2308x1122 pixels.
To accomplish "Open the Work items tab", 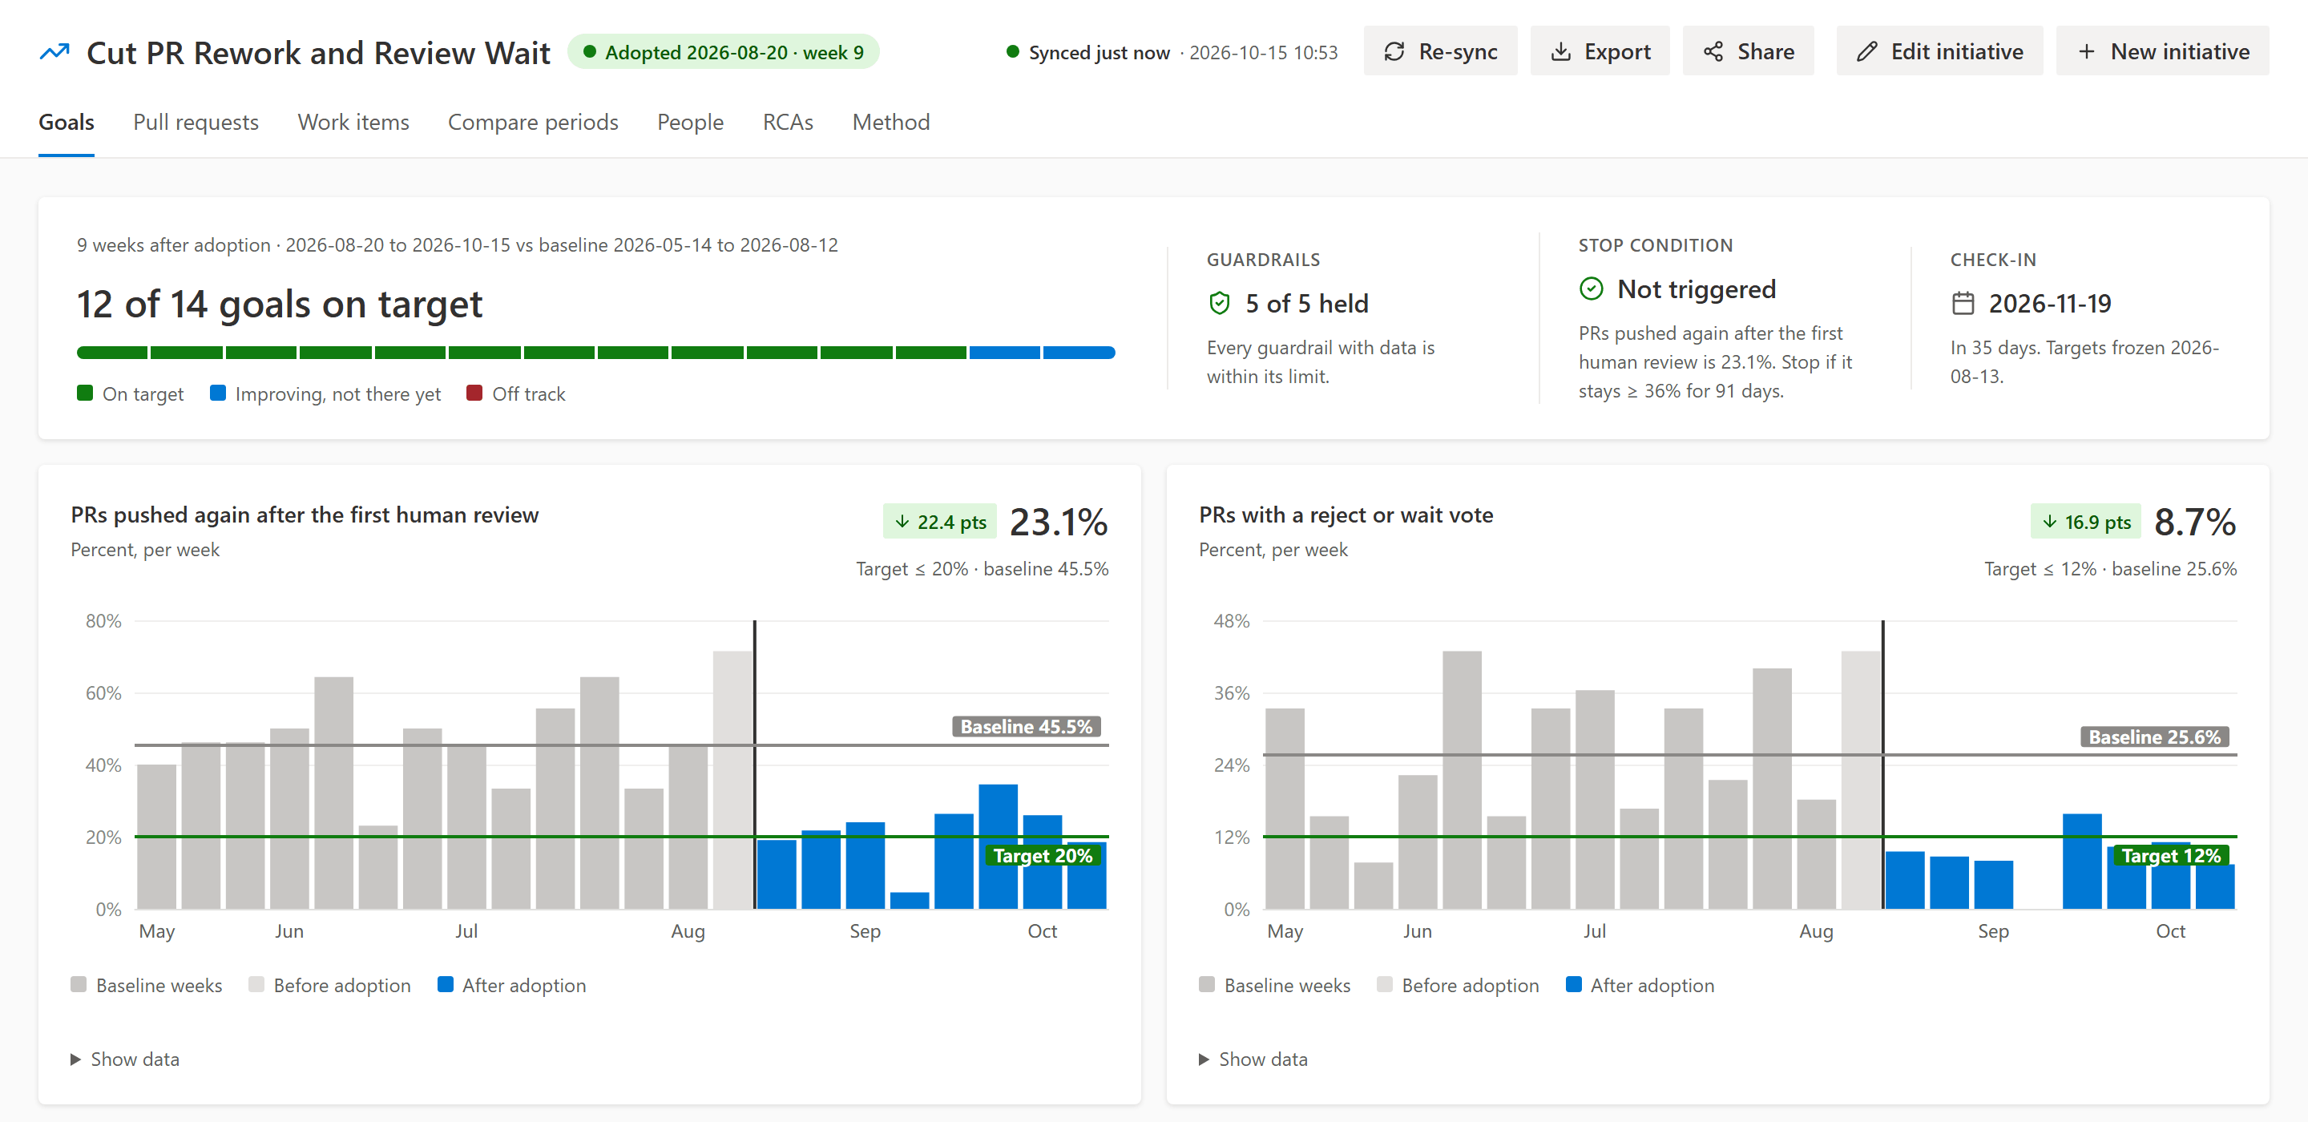I will tap(354, 122).
